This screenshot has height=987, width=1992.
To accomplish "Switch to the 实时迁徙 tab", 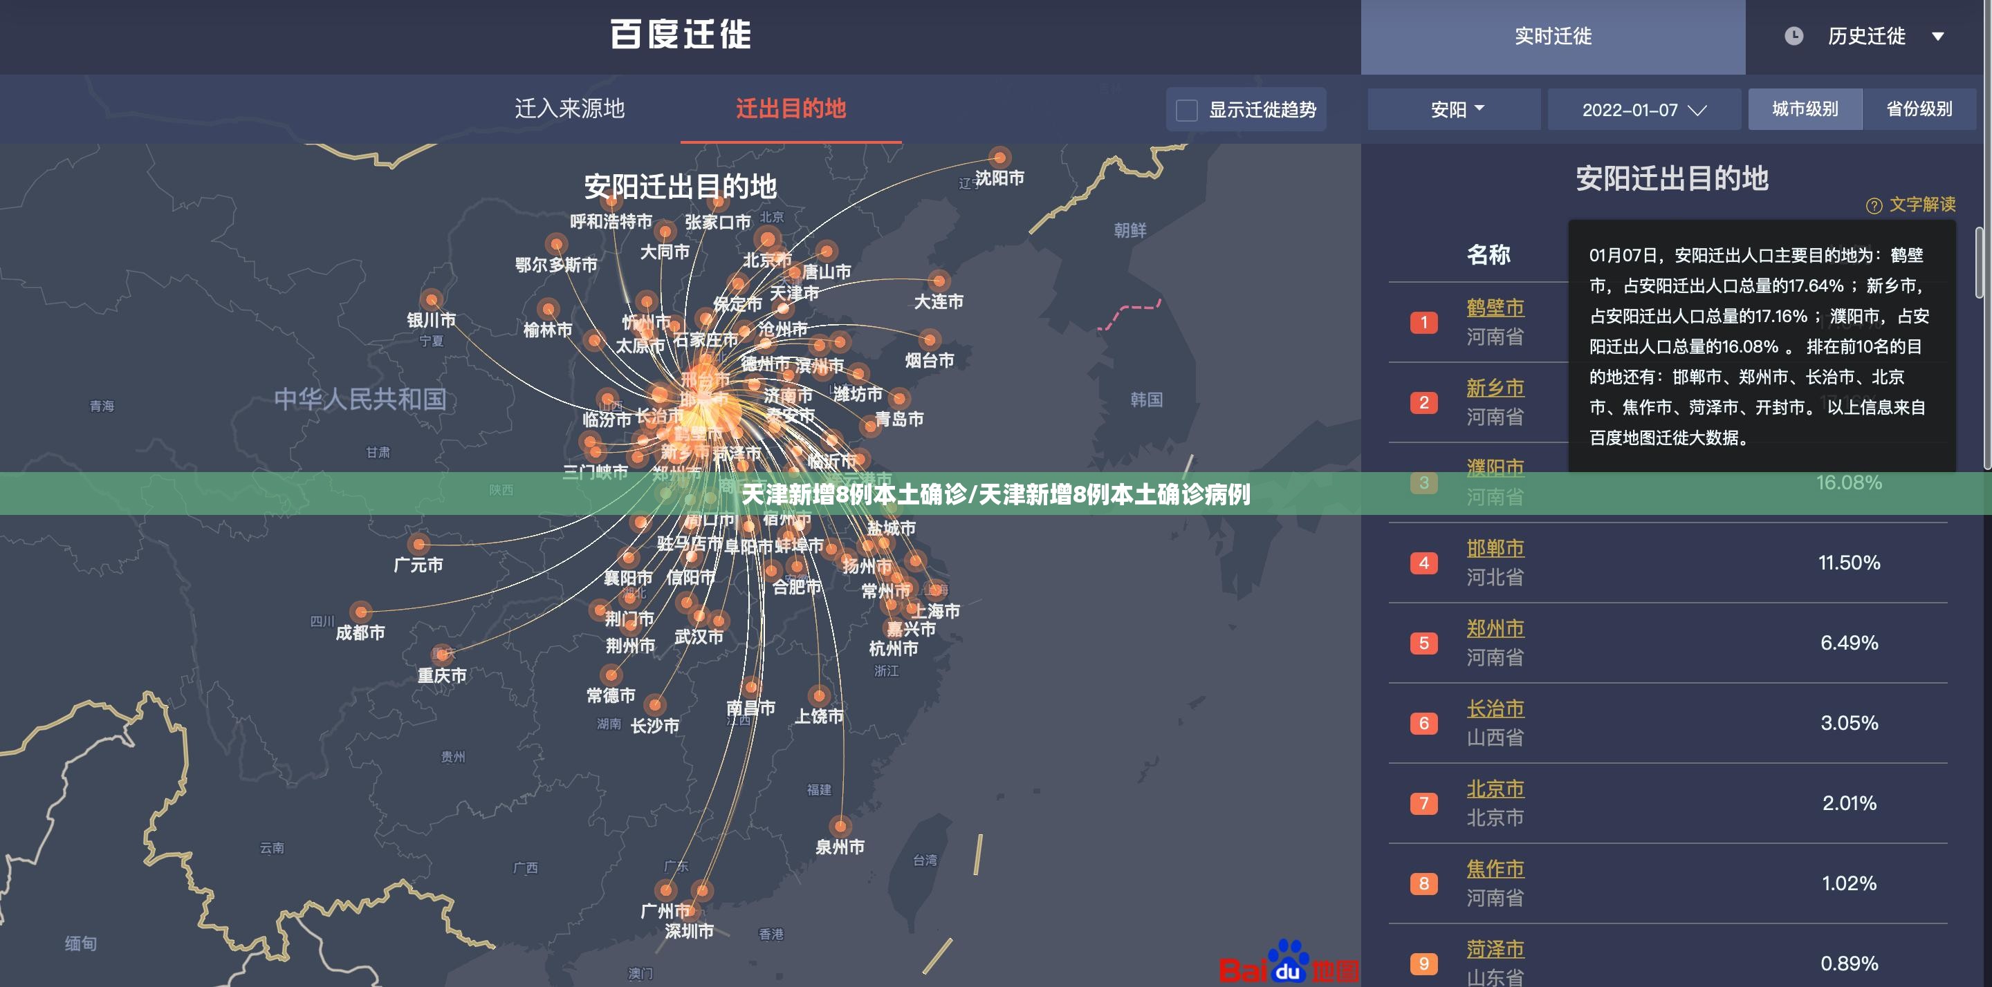I will tap(1553, 37).
